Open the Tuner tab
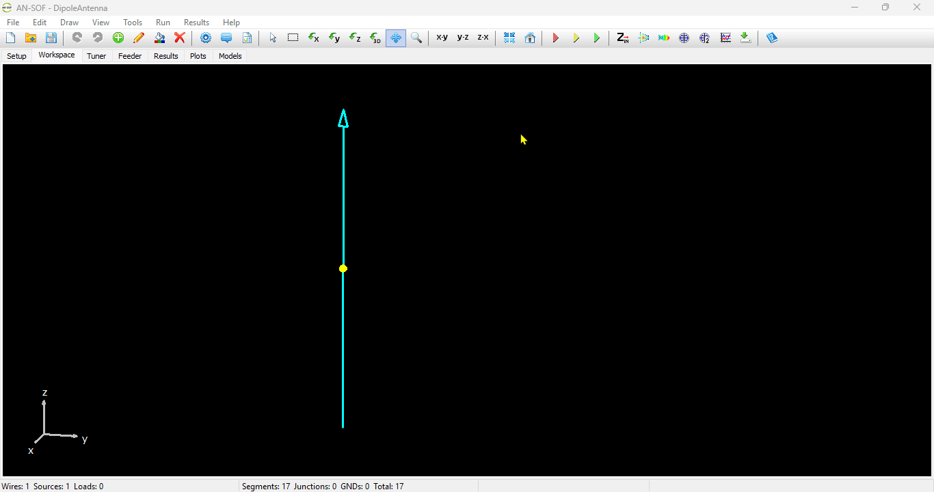934x492 pixels. [96, 56]
